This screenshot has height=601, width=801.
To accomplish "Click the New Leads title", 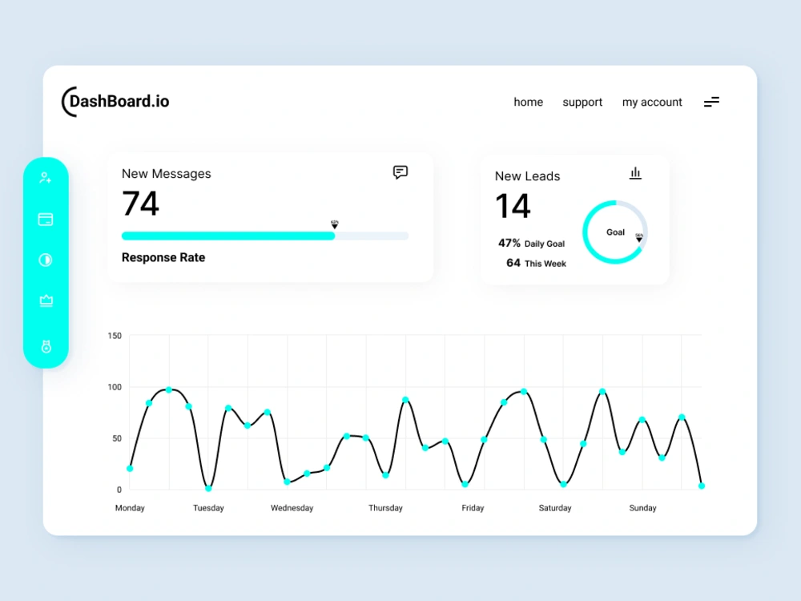I will [527, 176].
